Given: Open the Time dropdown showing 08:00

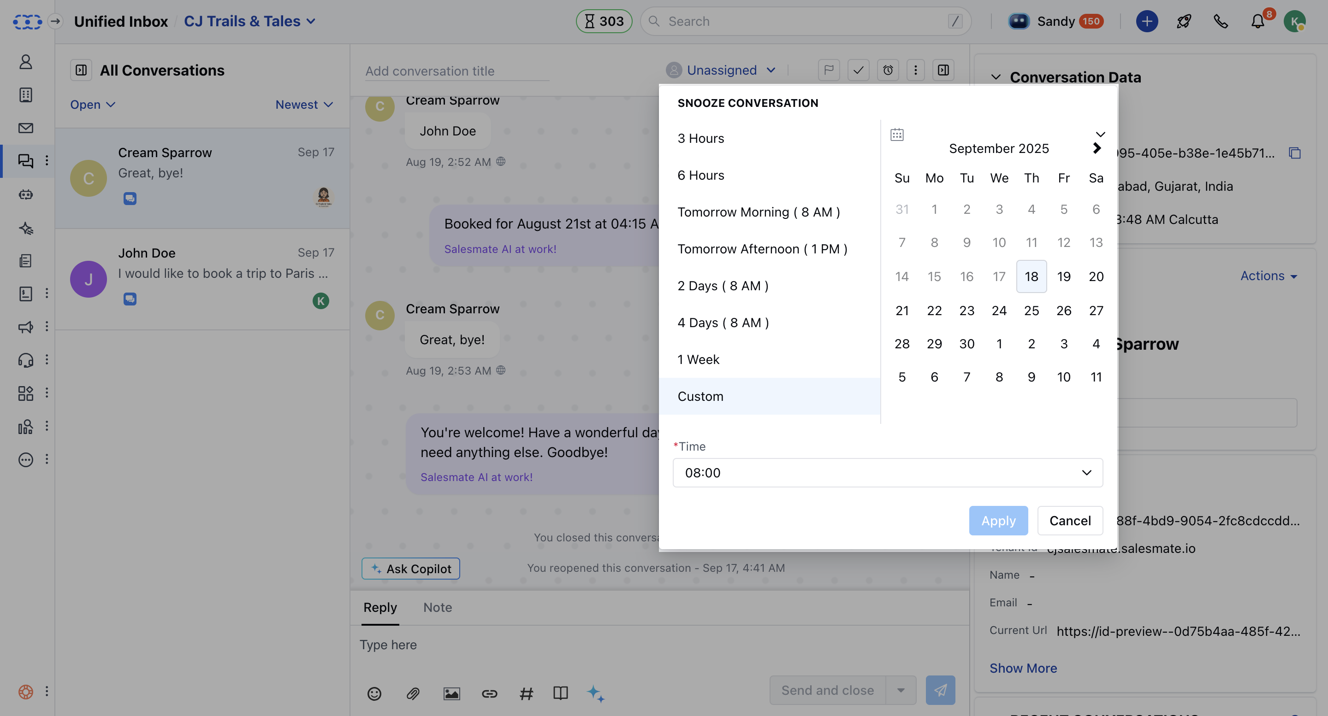Looking at the screenshot, I should pyautogui.click(x=888, y=472).
